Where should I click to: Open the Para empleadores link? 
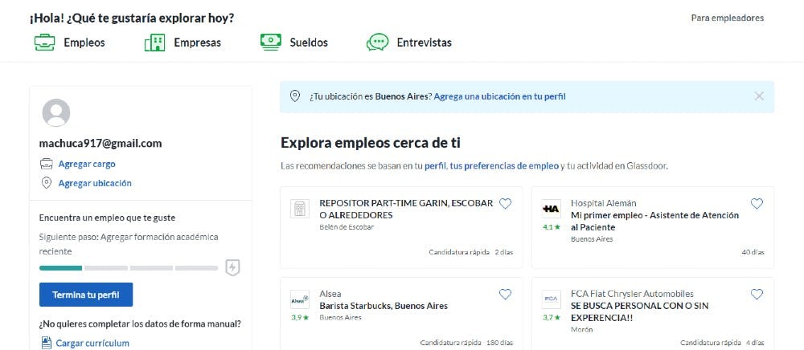727,18
